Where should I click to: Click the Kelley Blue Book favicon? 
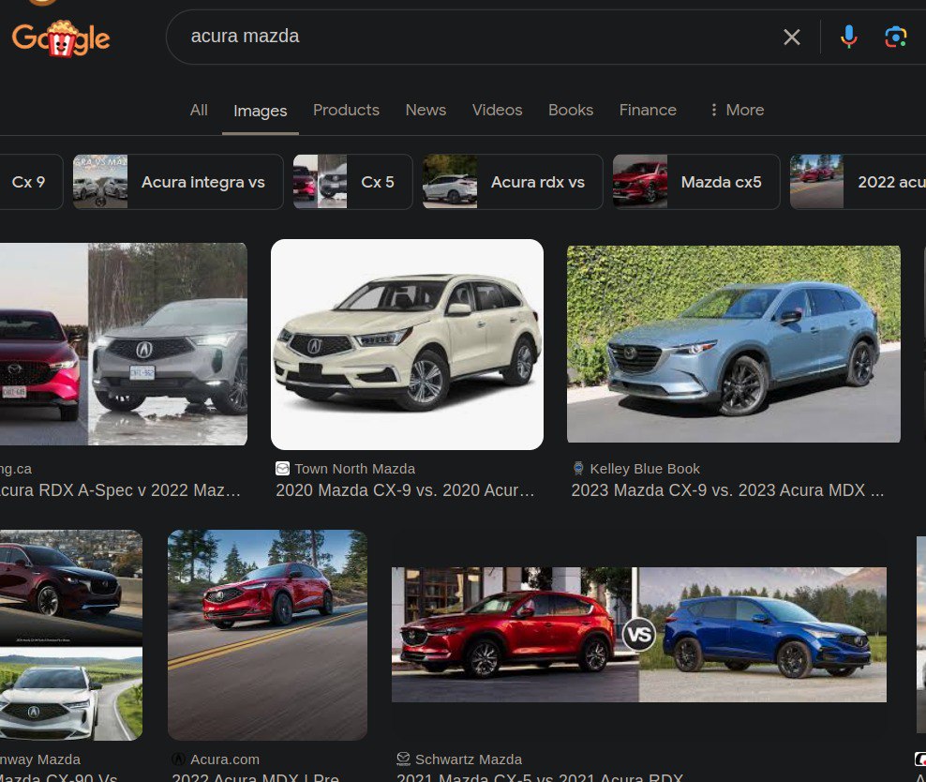click(578, 469)
